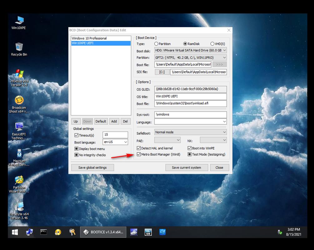Toggle Test Mode (testsigning) checkbox

(189, 154)
